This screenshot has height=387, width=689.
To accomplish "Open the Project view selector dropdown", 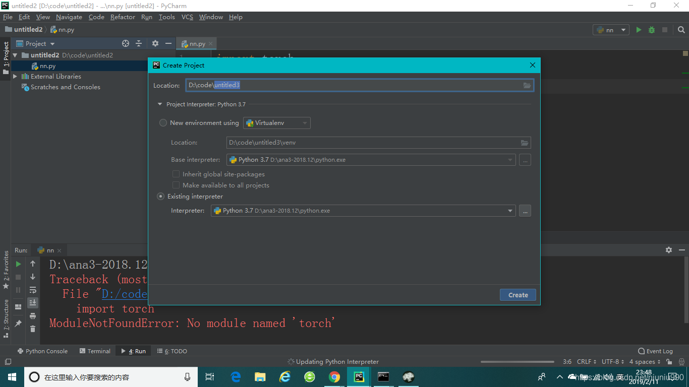I will [x=36, y=44].
